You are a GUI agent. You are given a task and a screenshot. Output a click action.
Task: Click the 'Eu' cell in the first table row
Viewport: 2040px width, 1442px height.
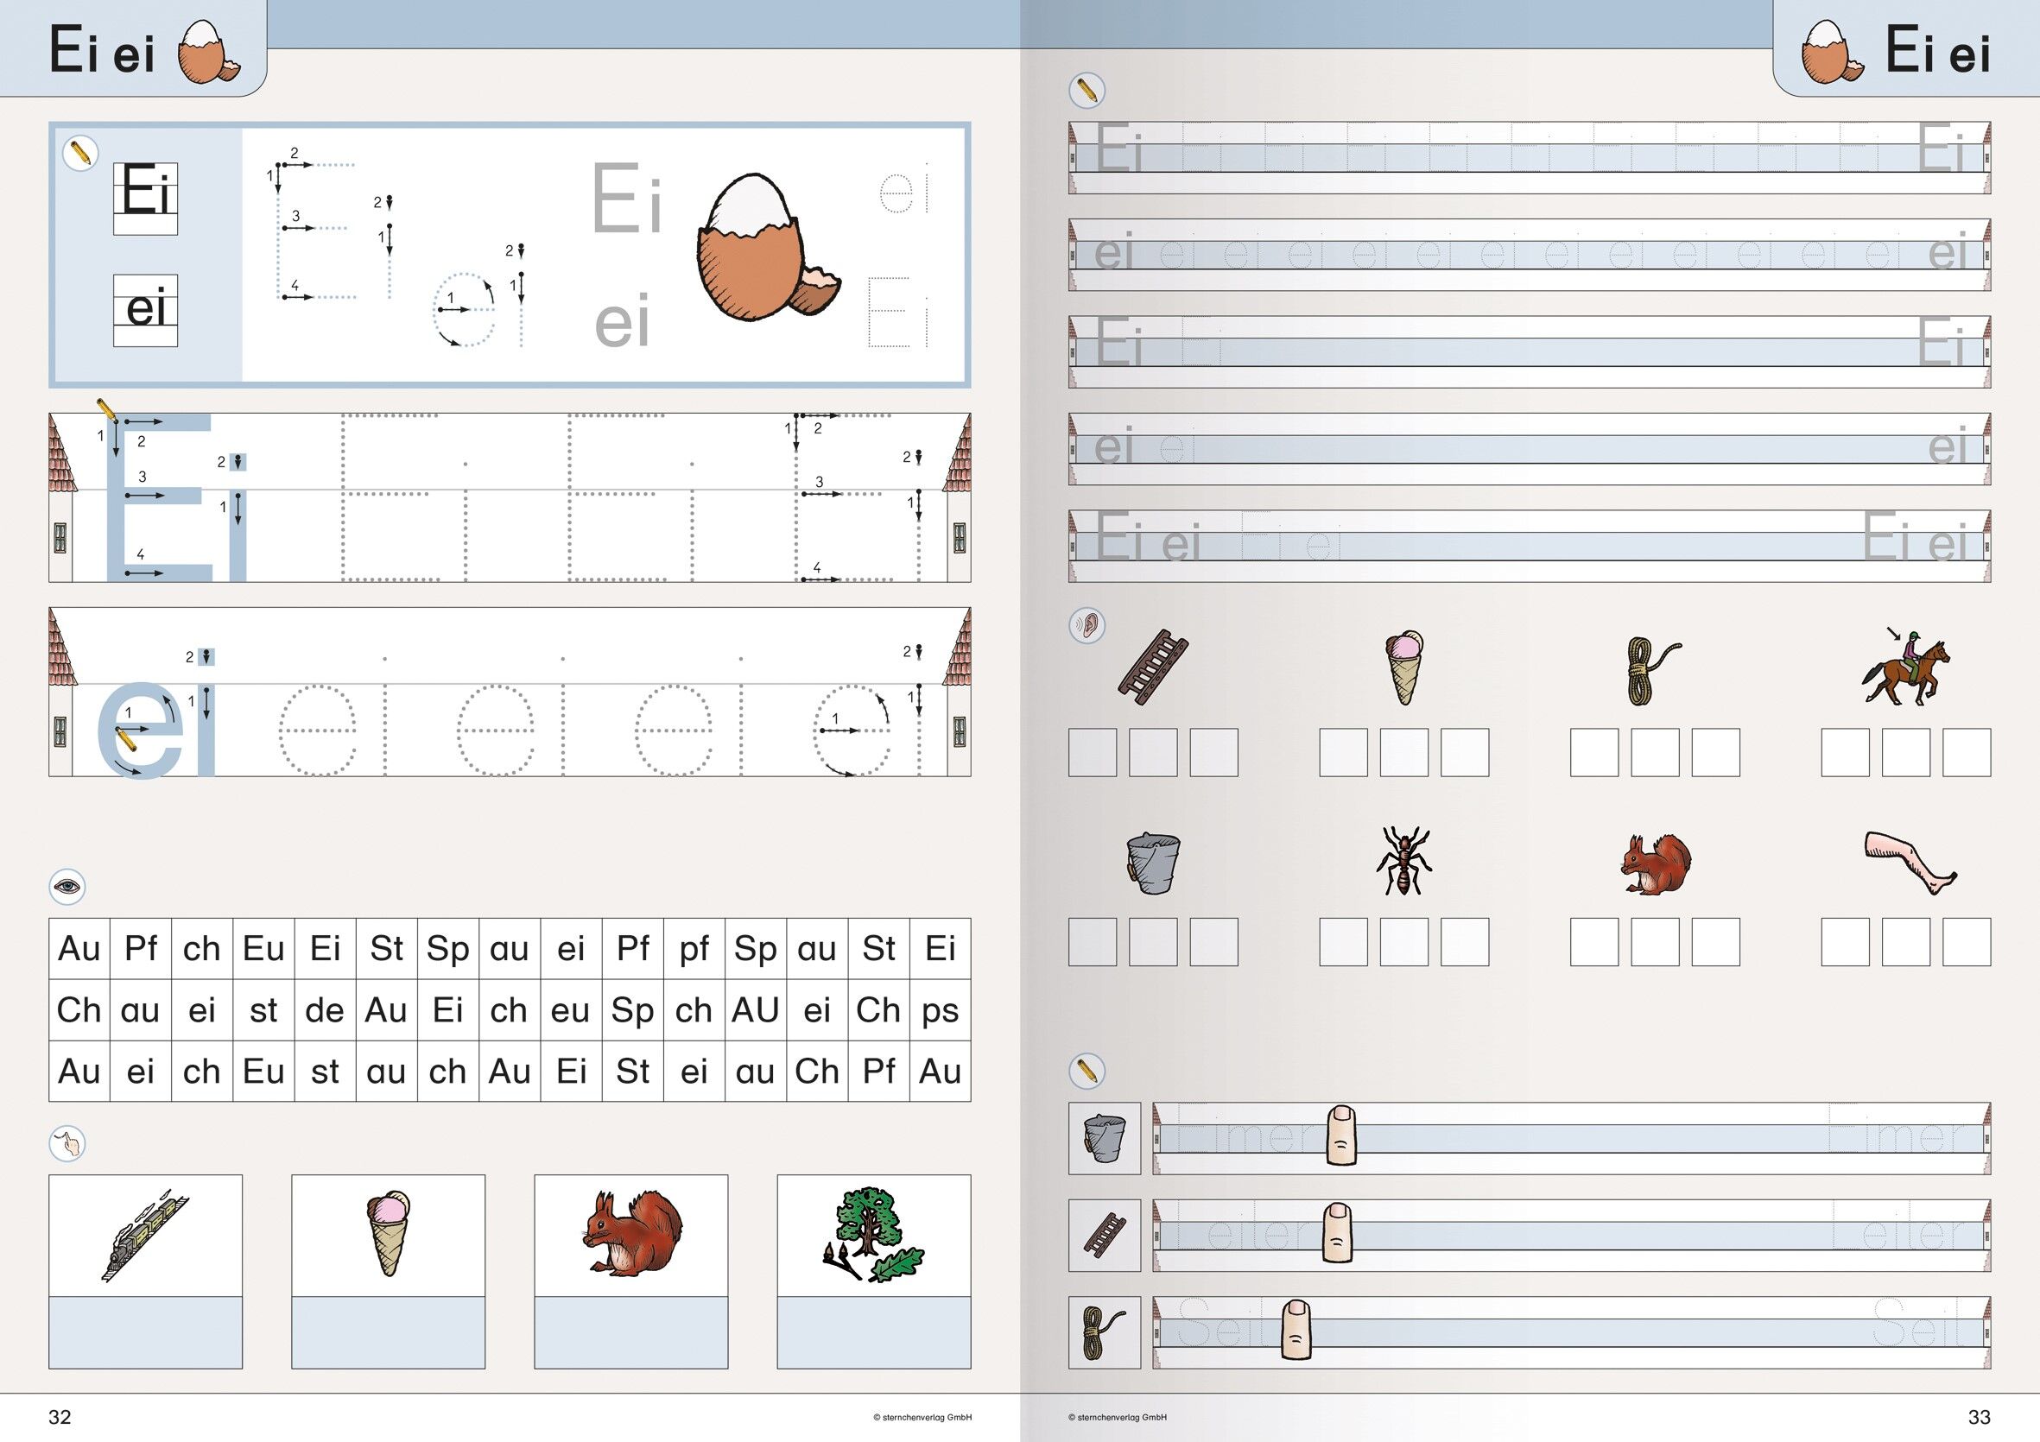pos(263,949)
